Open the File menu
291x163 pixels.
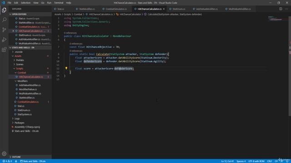[9, 3]
